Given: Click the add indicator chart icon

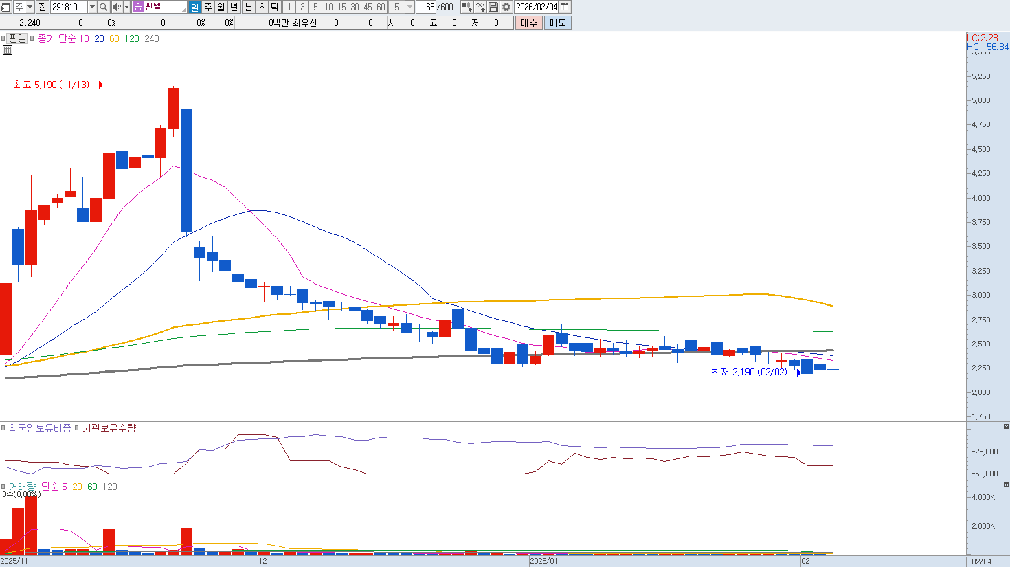Looking at the screenshot, I should (467, 7).
